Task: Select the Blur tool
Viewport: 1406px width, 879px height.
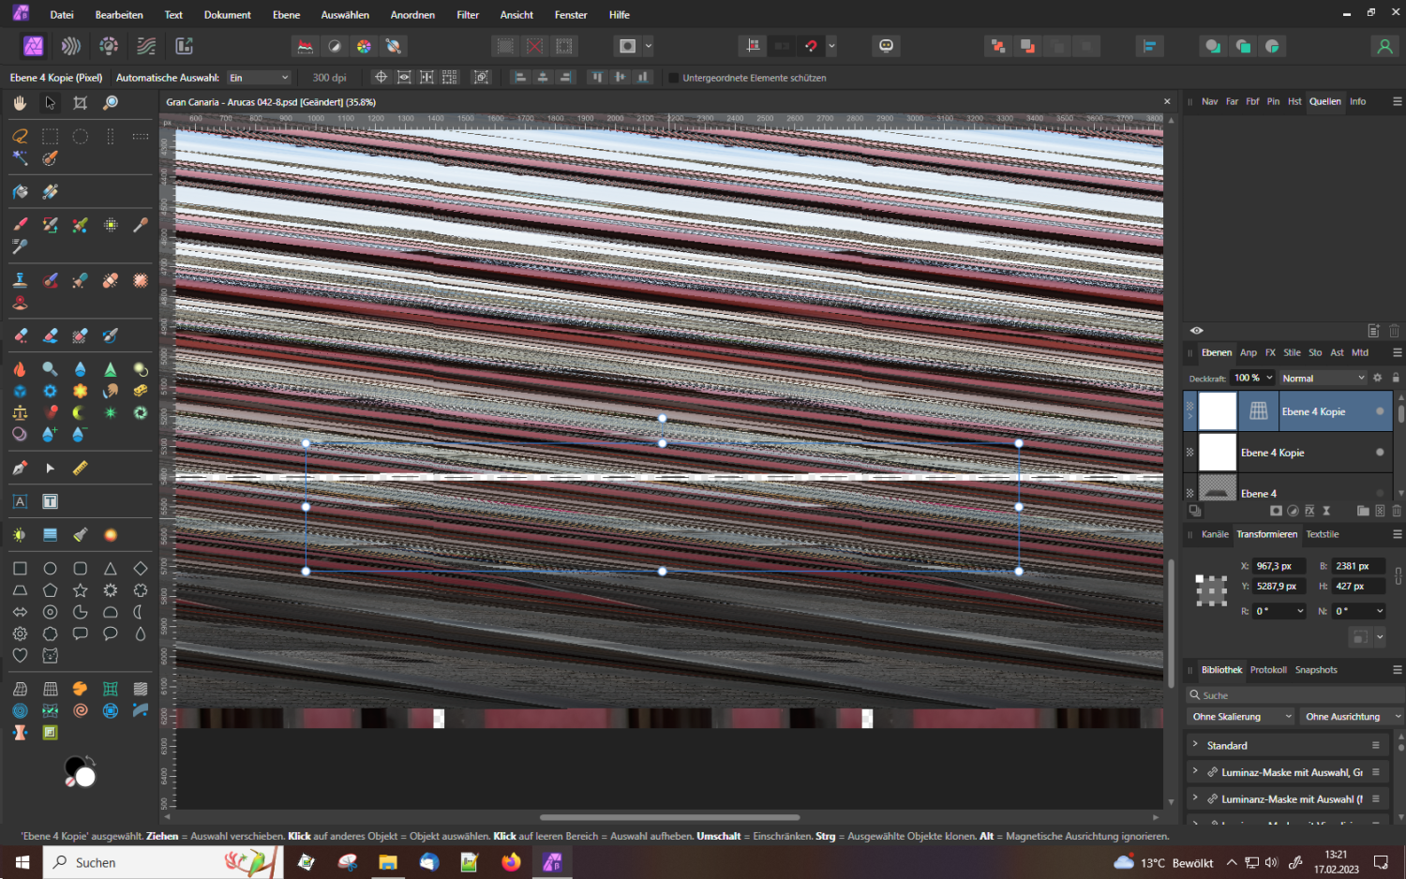Action: (x=80, y=368)
